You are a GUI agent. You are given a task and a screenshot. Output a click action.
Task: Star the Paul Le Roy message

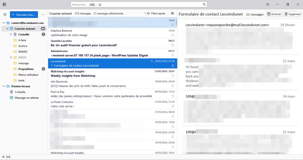(173, 96)
